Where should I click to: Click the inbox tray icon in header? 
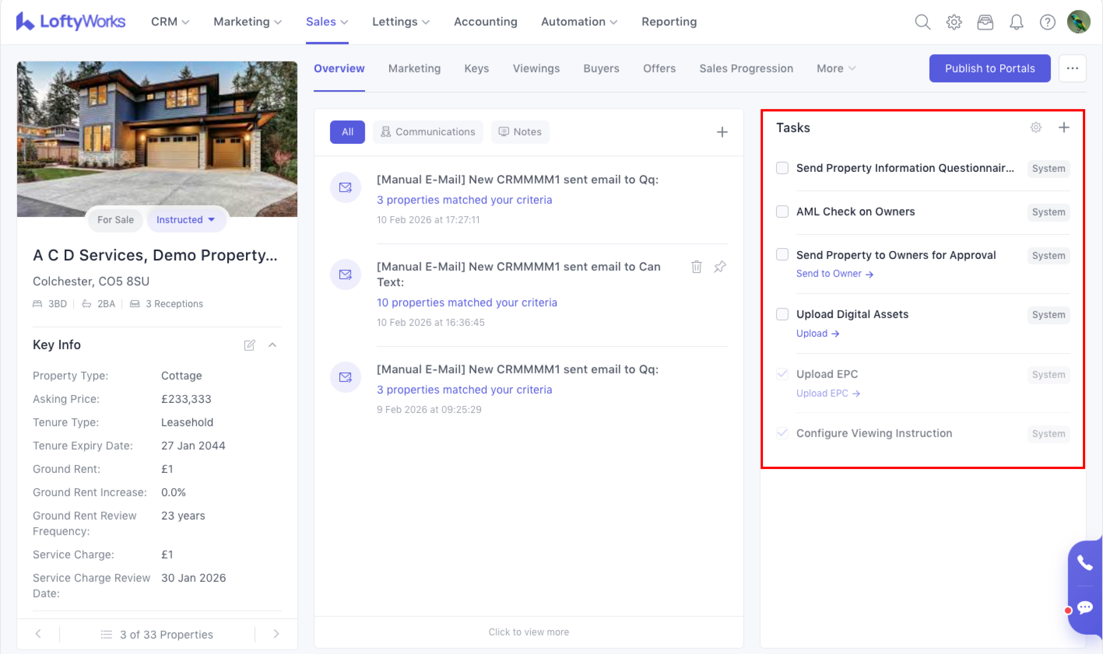pyautogui.click(x=984, y=22)
